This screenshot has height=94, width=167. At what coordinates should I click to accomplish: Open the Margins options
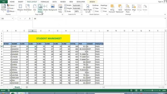(x=20, y=8)
